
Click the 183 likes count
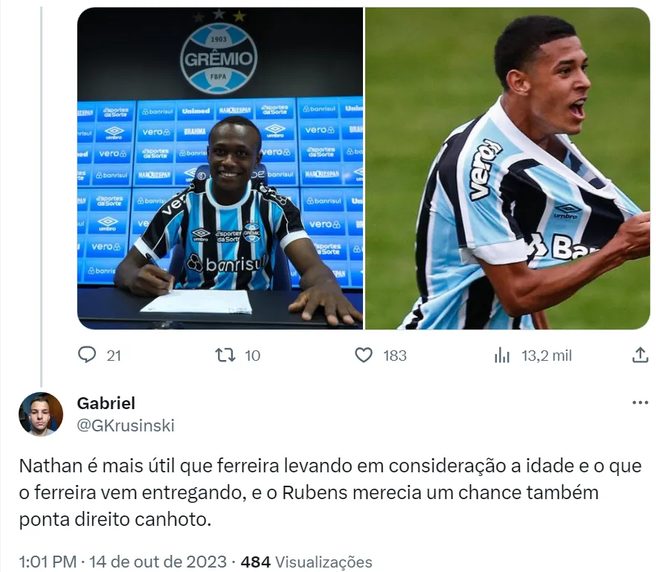pos(395,356)
